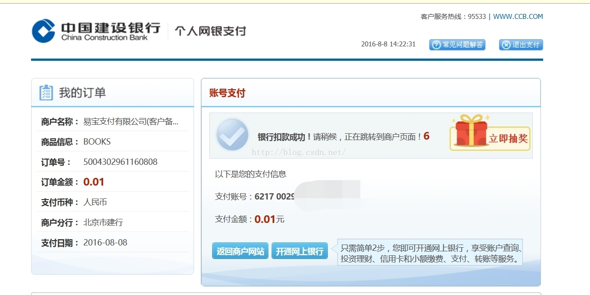Click the order amount 0.01 in 我的订单
Screen dimensions: 590x295
click(94, 182)
